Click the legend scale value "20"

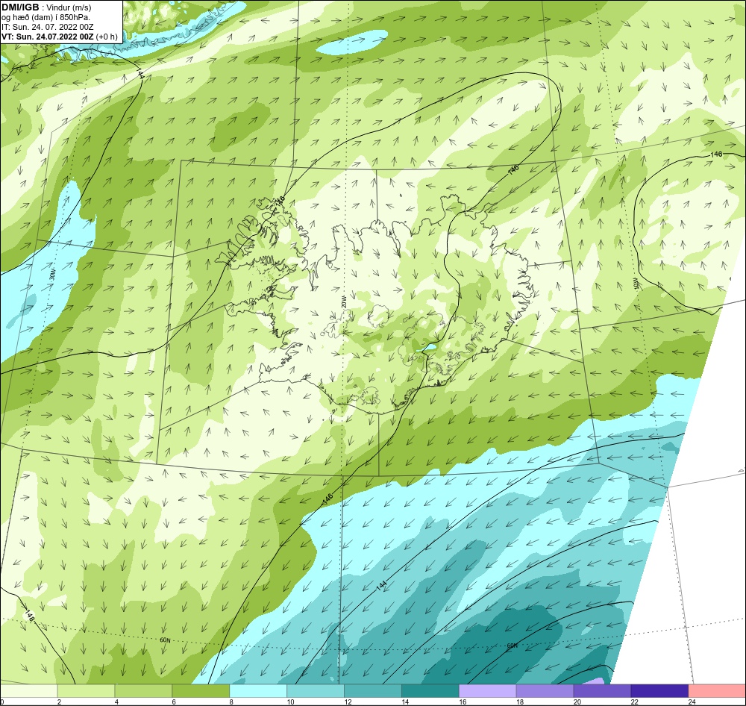pos(577,702)
